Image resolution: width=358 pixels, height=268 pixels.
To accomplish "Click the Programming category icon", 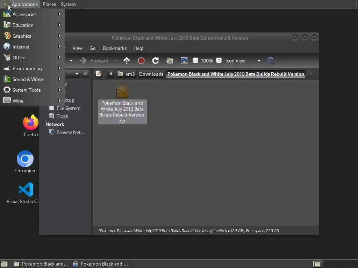I will (7, 68).
